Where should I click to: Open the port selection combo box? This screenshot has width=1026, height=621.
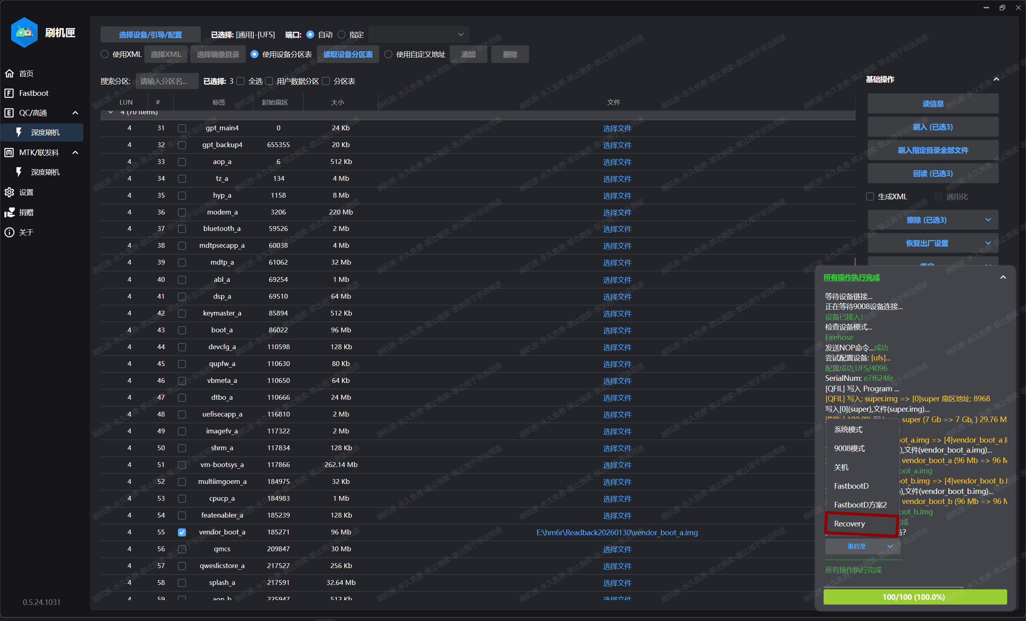(418, 34)
